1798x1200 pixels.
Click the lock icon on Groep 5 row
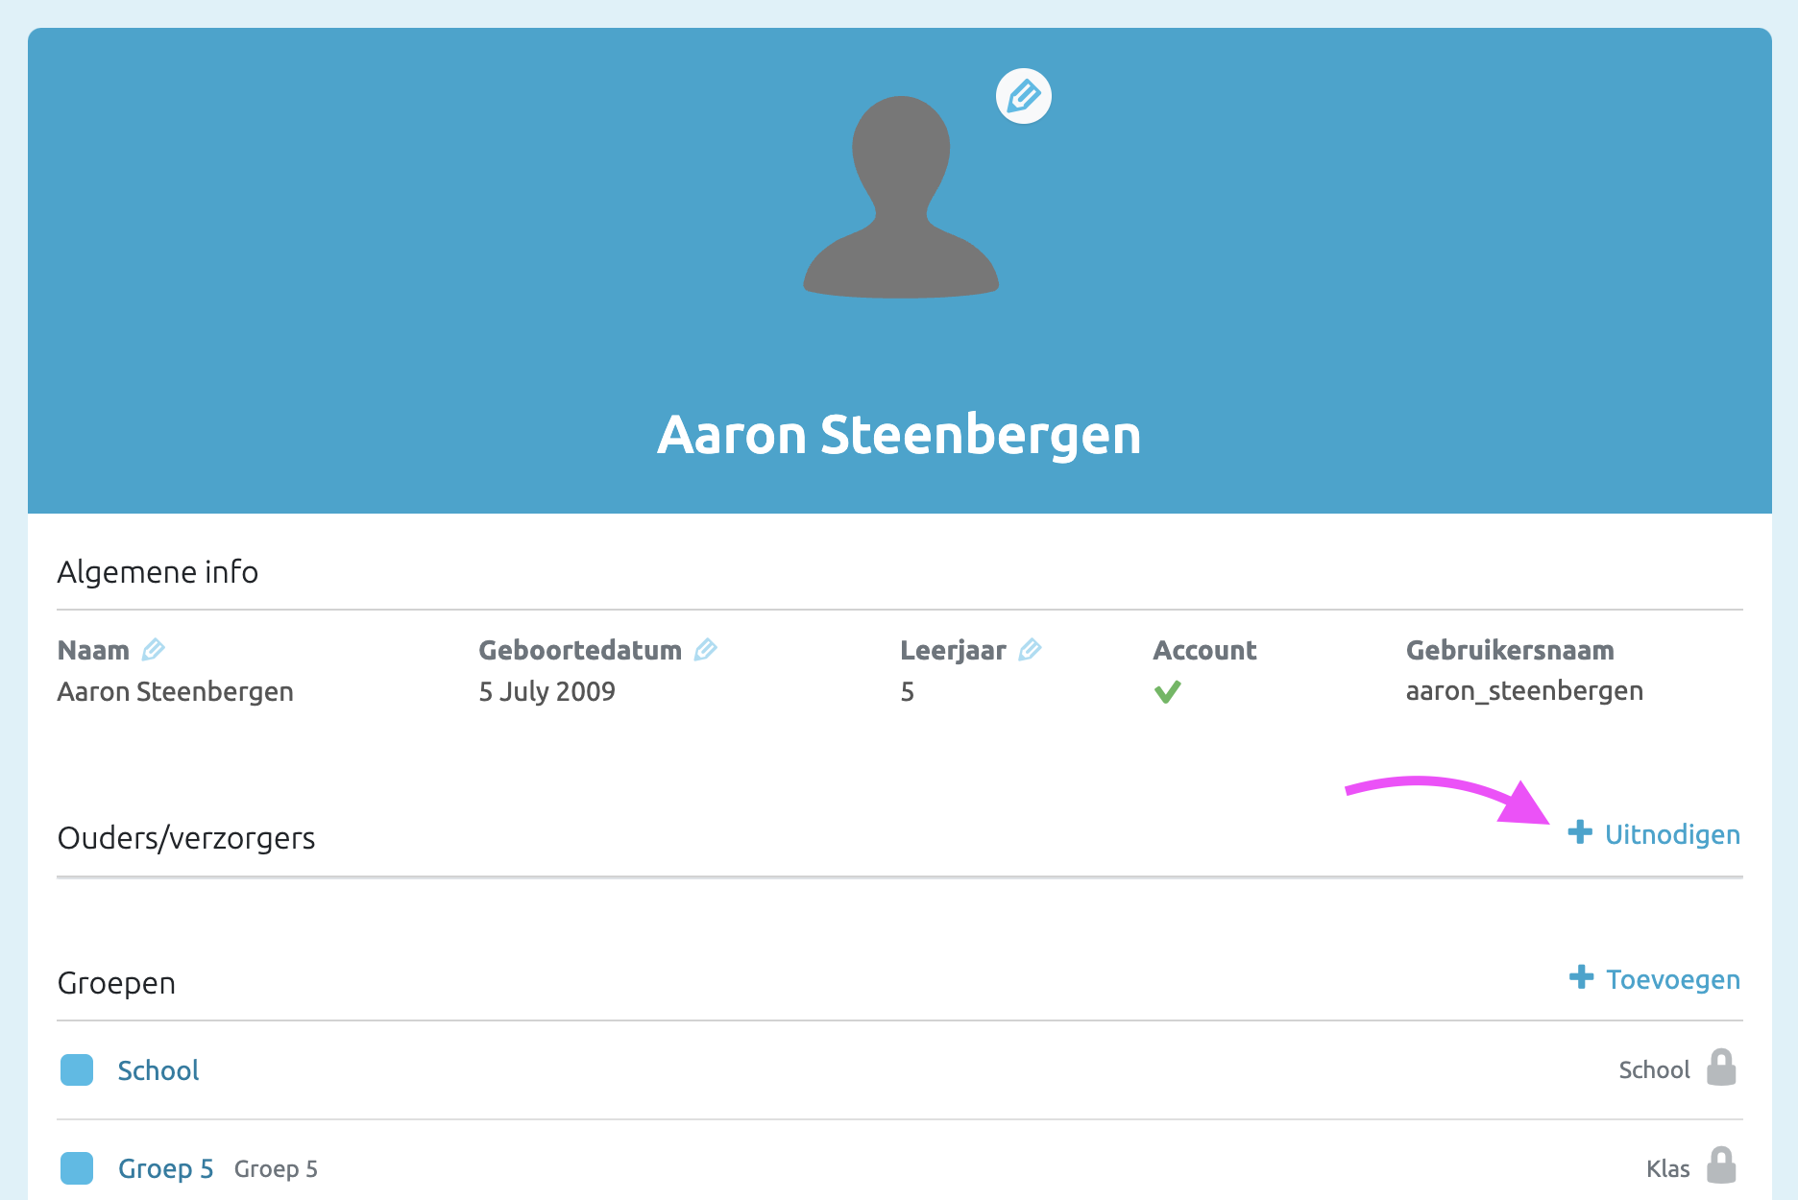click(1721, 1165)
